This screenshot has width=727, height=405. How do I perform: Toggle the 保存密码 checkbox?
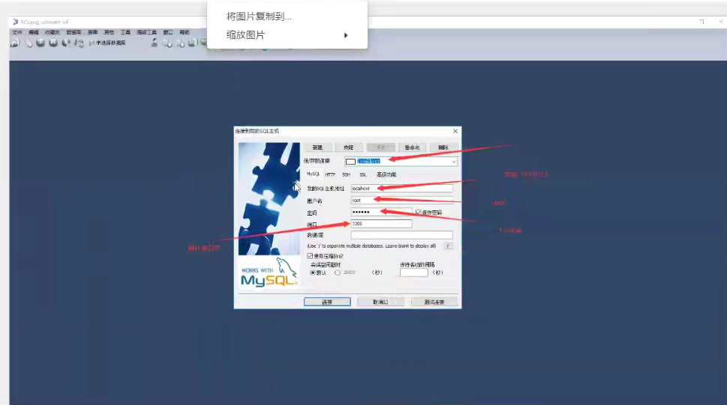click(x=418, y=212)
